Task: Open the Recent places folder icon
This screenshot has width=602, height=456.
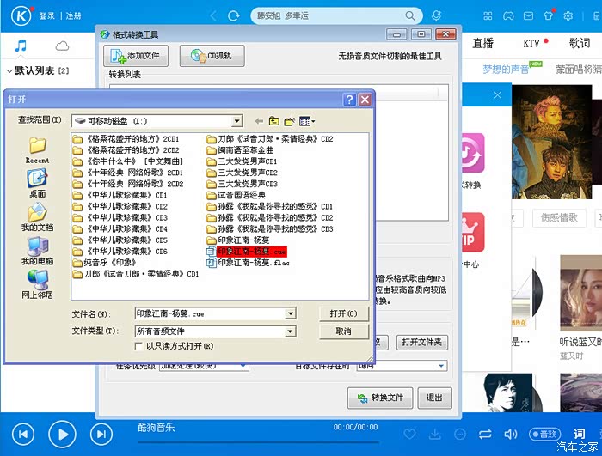Action: pos(37,148)
